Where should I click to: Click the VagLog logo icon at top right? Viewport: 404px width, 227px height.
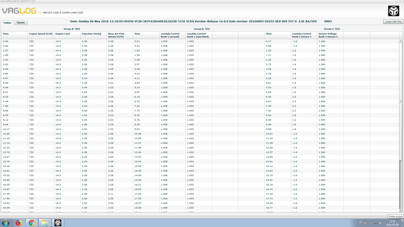point(393,11)
